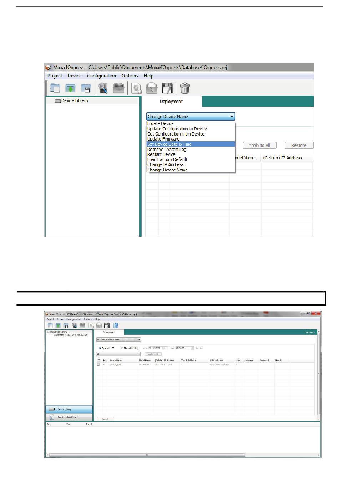
Task: Click Apply to All beside the Restore button
Action: click(259, 146)
